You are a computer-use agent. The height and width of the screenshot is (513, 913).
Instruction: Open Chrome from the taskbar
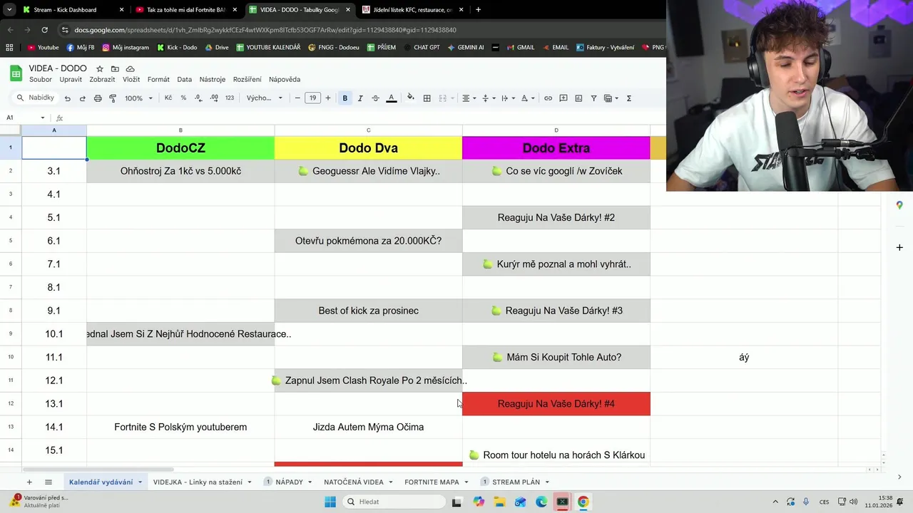[x=583, y=502]
